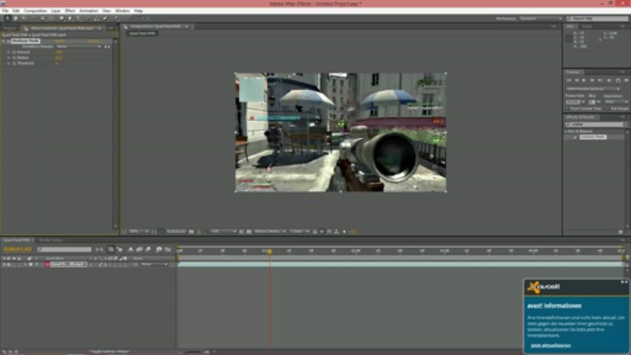This screenshot has height=355, width=631.
Task: Switch to the Render Queue tab
Action: tap(51, 240)
